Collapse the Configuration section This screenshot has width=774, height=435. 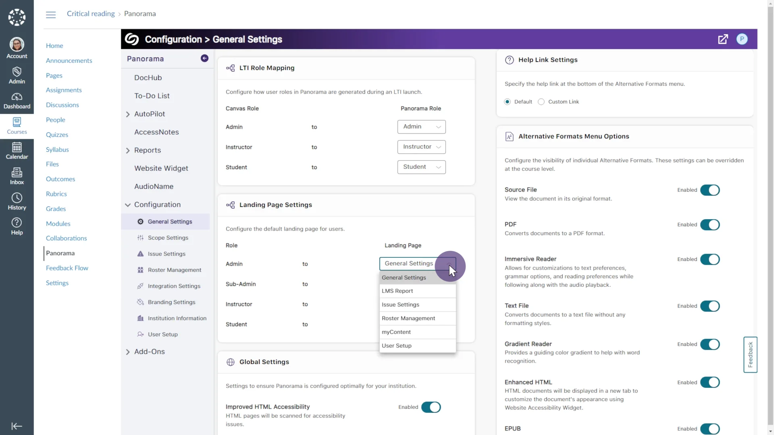coord(128,205)
